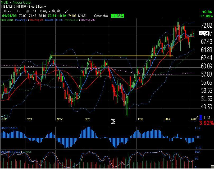Click the Optionable label
This screenshot has height=174, width=223.
tap(101, 16)
